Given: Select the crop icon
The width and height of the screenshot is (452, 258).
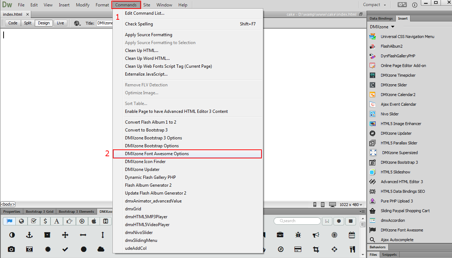Looking at the screenshot, I should (x=316, y=249).
